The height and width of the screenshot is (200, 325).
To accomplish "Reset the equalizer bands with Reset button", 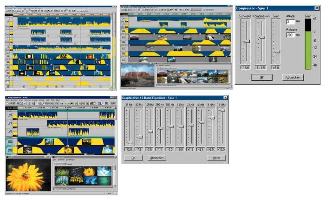I will [x=216, y=158].
